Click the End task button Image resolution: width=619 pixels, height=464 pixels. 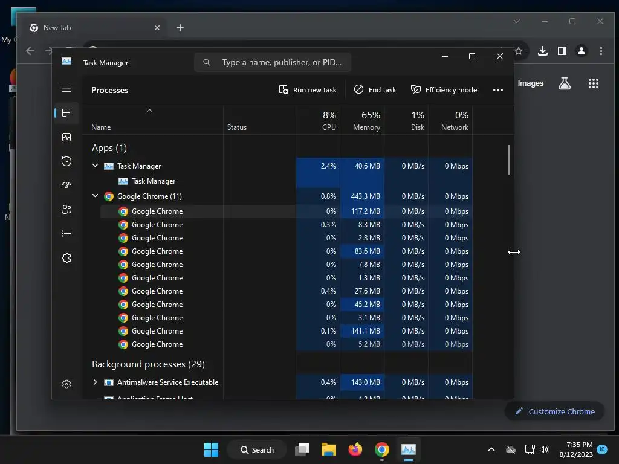tap(375, 90)
